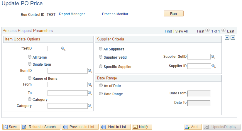242x131 pixels.
Task: Click the Category lookup magnifier
Action: point(90,106)
